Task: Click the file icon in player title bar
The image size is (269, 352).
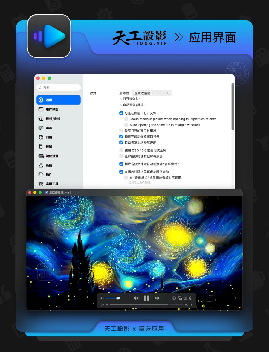Action: point(46,192)
